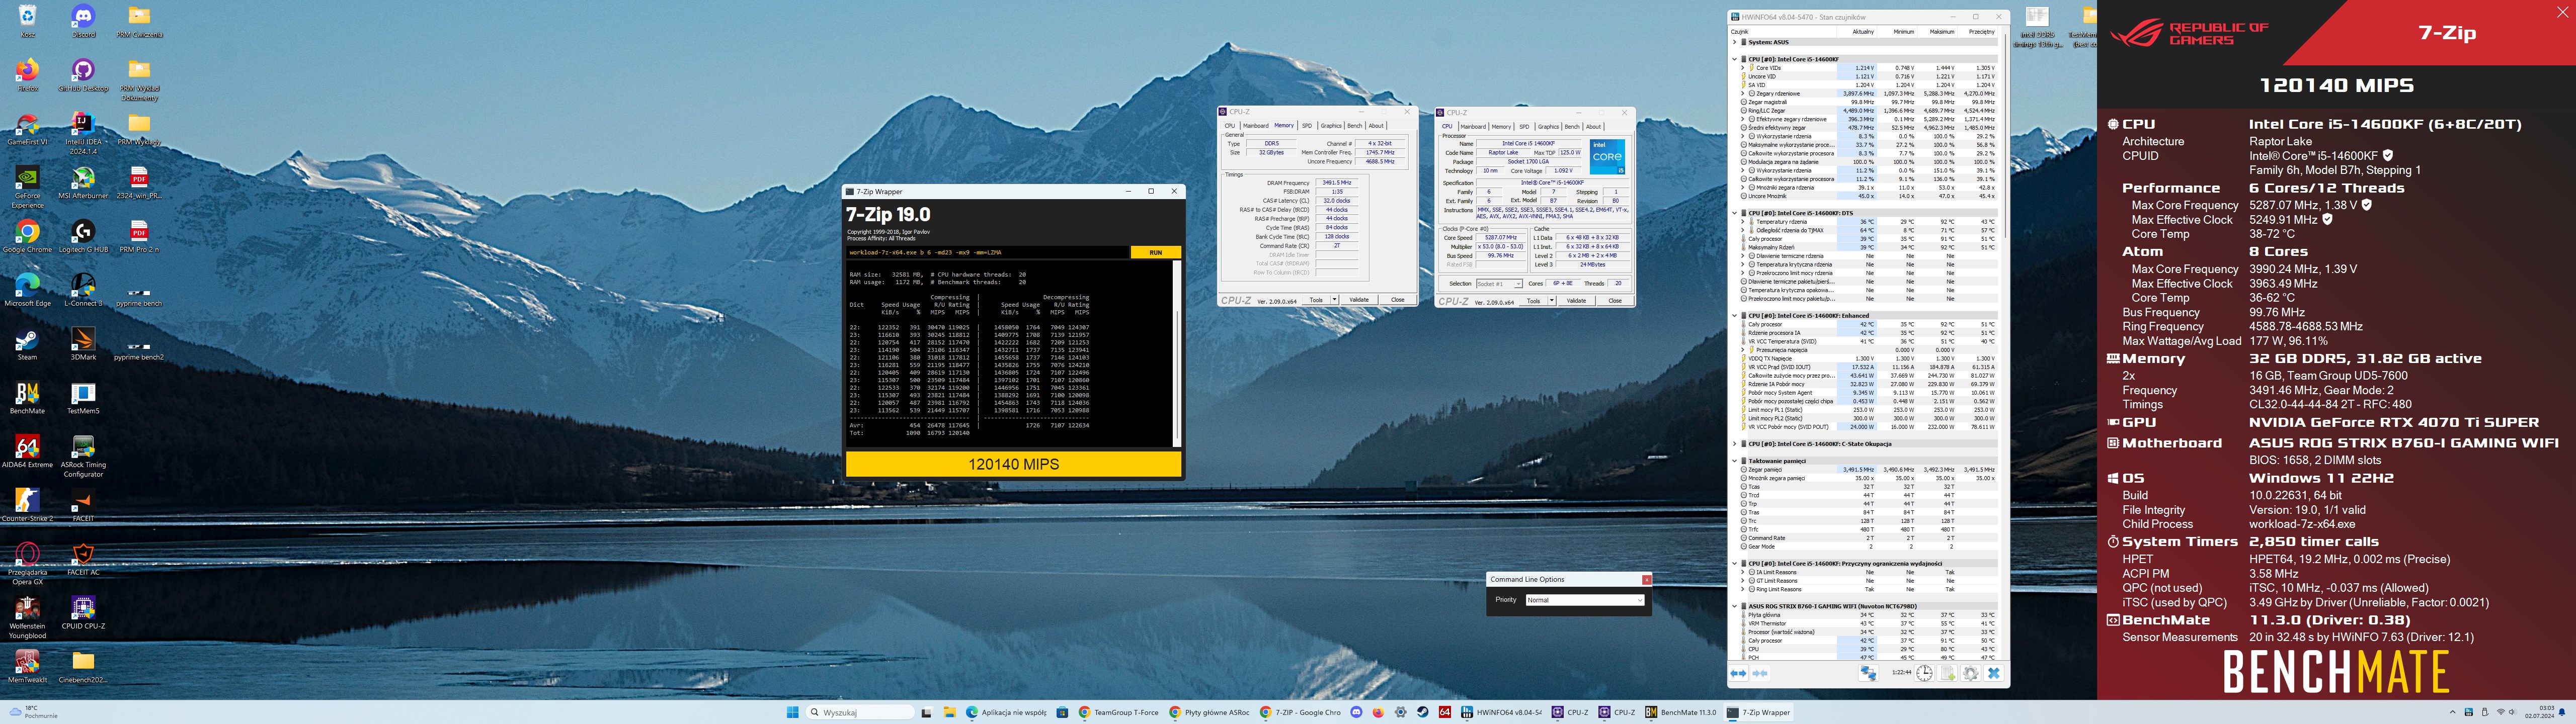Select Bench tab in Memory CPU-Z window
This screenshot has height=724, width=2576.
tap(1355, 126)
